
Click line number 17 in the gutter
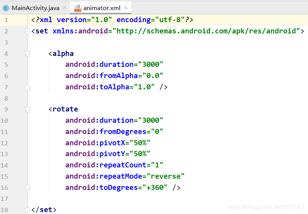point(4,199)
